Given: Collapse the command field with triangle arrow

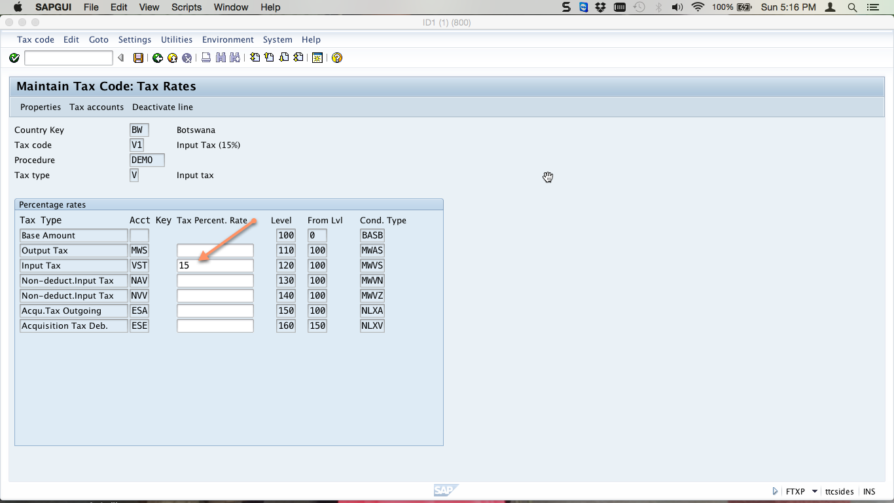Looking at the screenshot, I should pos(120,58).
